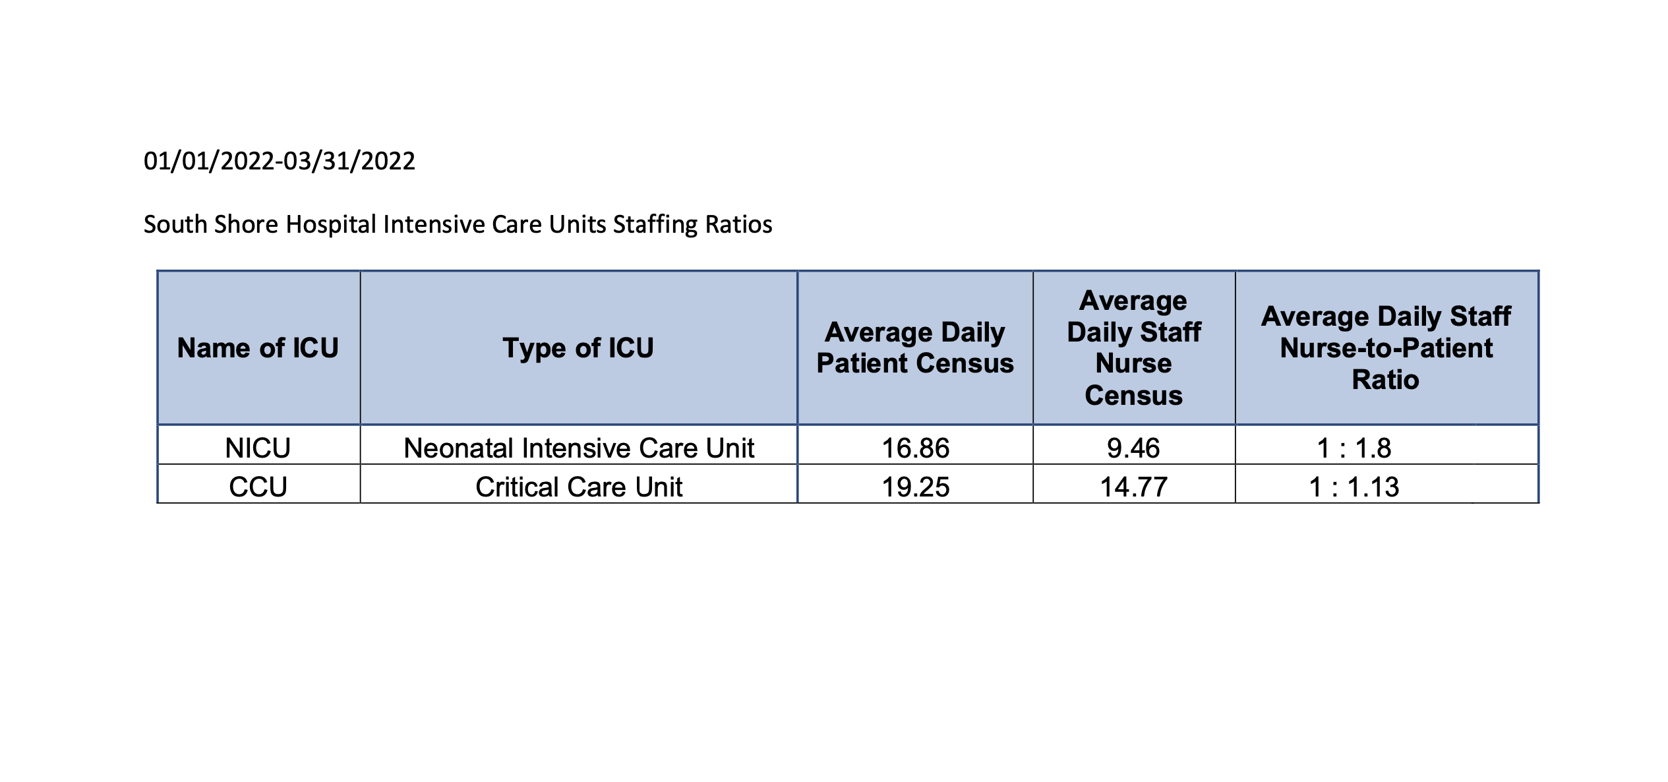Click the NICU nurse census value 9.46
The image size is (1668, 782).
(x=1133, y=448)
